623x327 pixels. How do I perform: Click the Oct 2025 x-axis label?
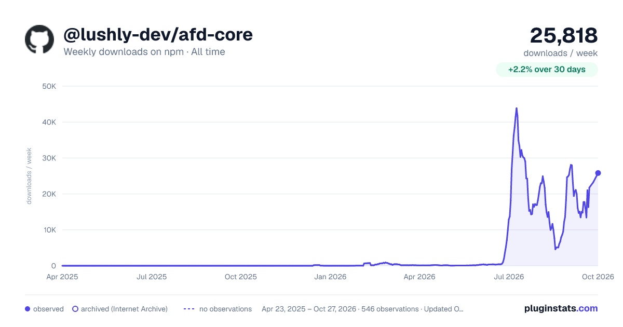pyautogui.click(x=241, y=277)
